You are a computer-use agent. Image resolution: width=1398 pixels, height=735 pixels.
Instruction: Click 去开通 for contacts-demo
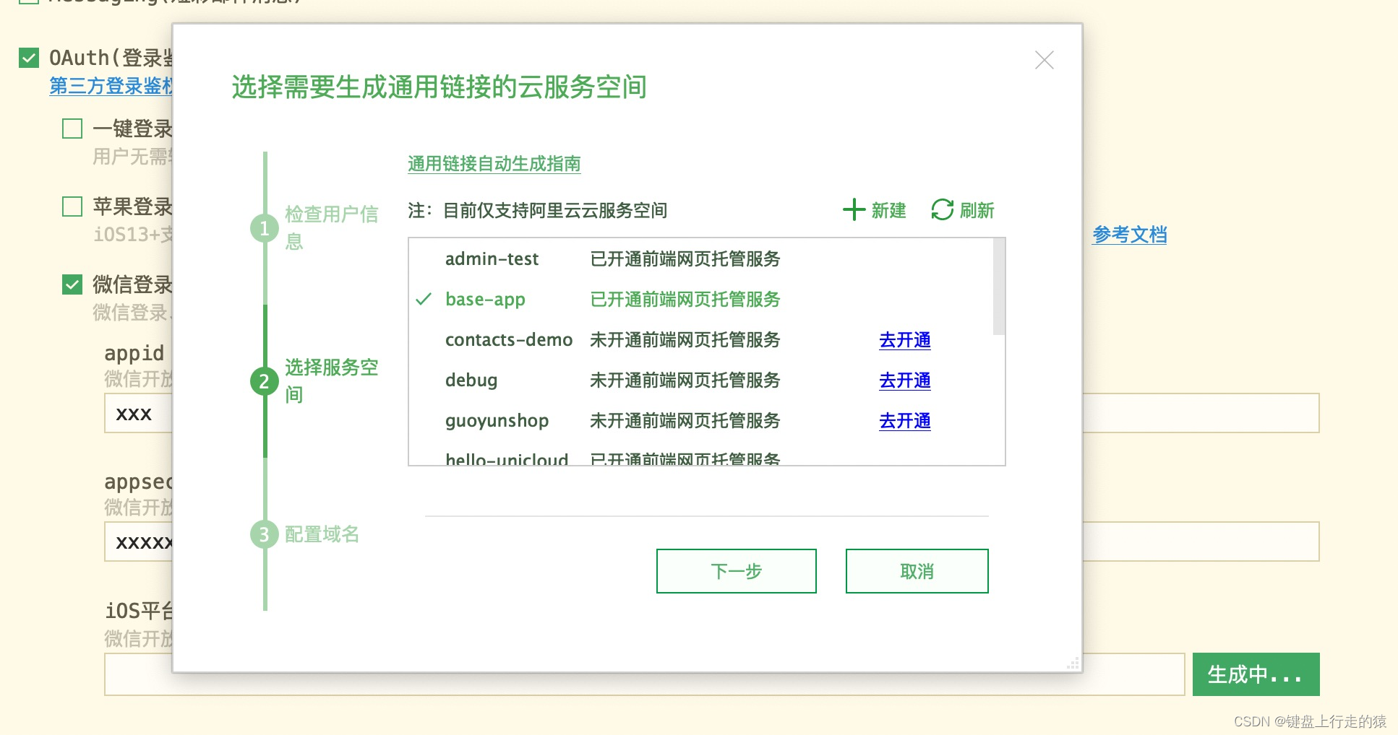point(905,340)
